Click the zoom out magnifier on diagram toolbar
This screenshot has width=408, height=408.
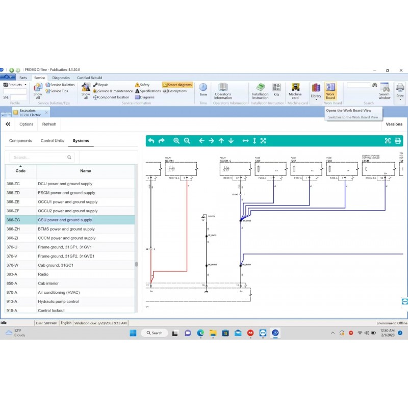tap(187, 141)
